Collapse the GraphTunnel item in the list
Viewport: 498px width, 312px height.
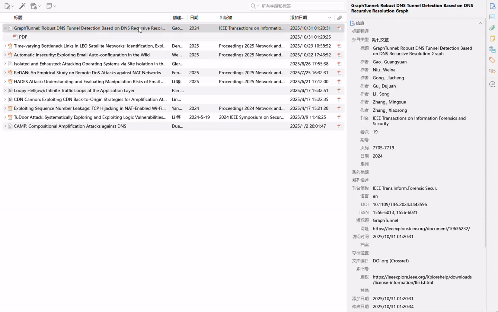tap(5, 28)
